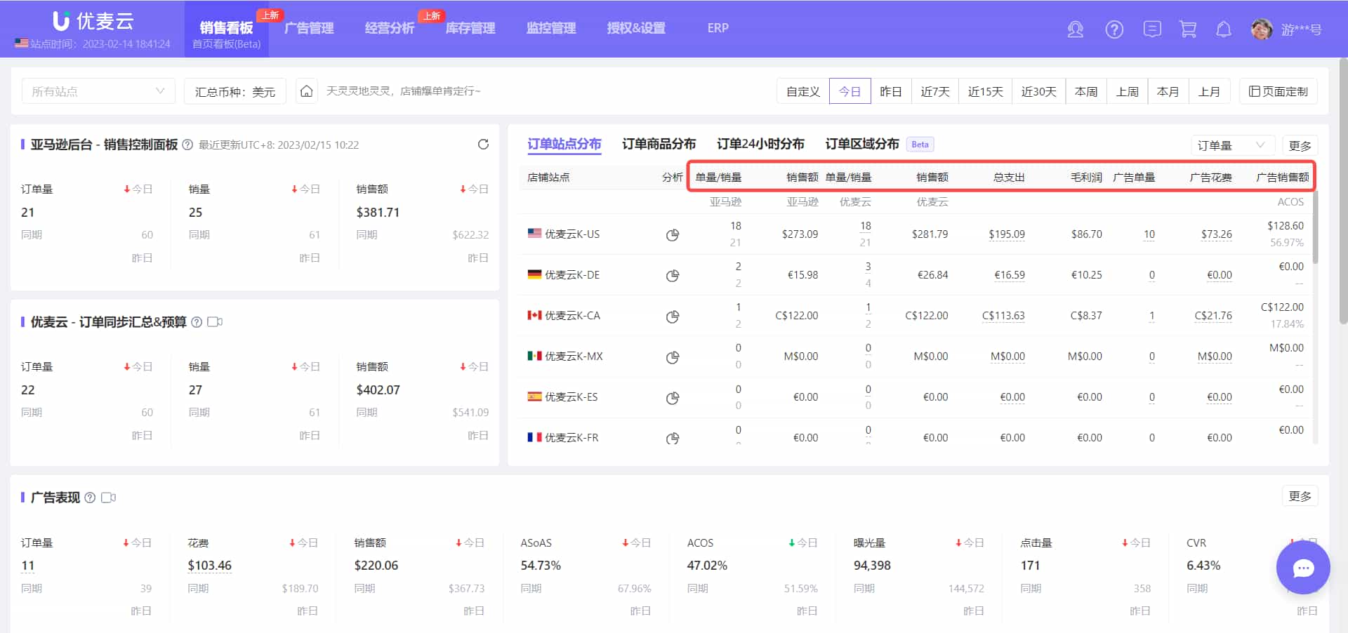Open the floating chat bubble button
This screenshot has height=633, width=1348.
tap(1303, 568)
